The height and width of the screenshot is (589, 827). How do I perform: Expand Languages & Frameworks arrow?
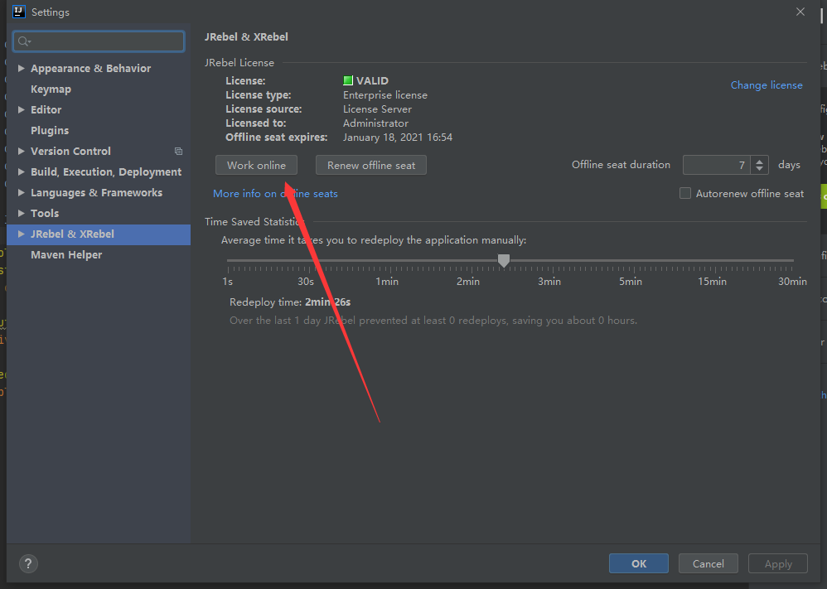pos(21,192)
